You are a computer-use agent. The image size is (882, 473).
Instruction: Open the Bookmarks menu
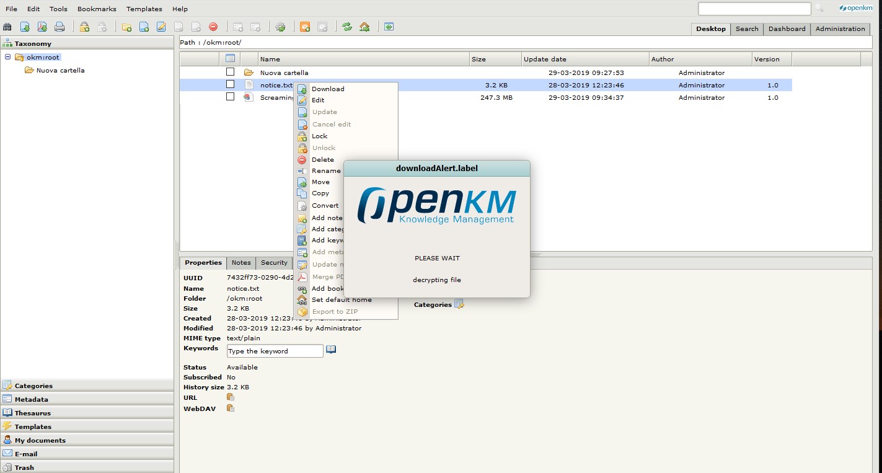pos(97,9)
